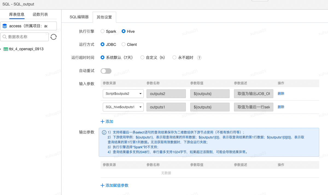Refresh the table list
The width and height of the screenshot is (328, 195).
(53, 37)
